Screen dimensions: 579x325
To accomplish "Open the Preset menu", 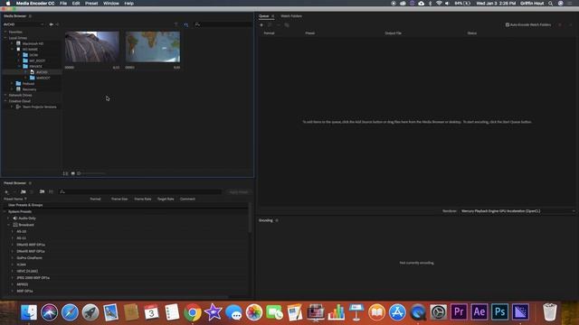I will click(91, 4).
